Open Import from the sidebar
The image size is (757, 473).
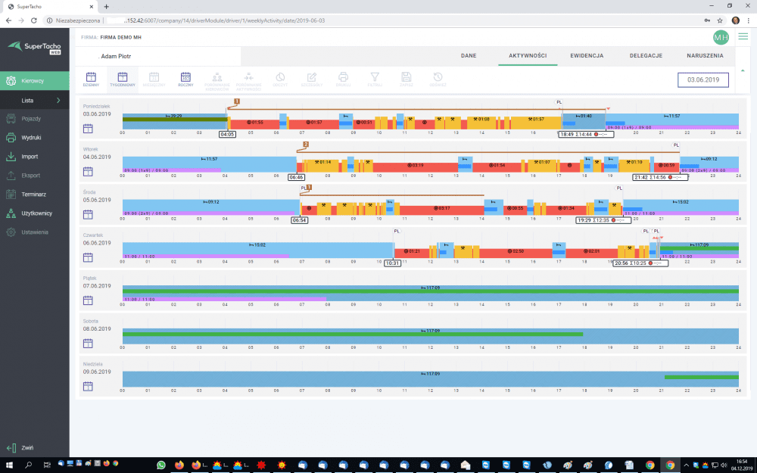[29, 157]
